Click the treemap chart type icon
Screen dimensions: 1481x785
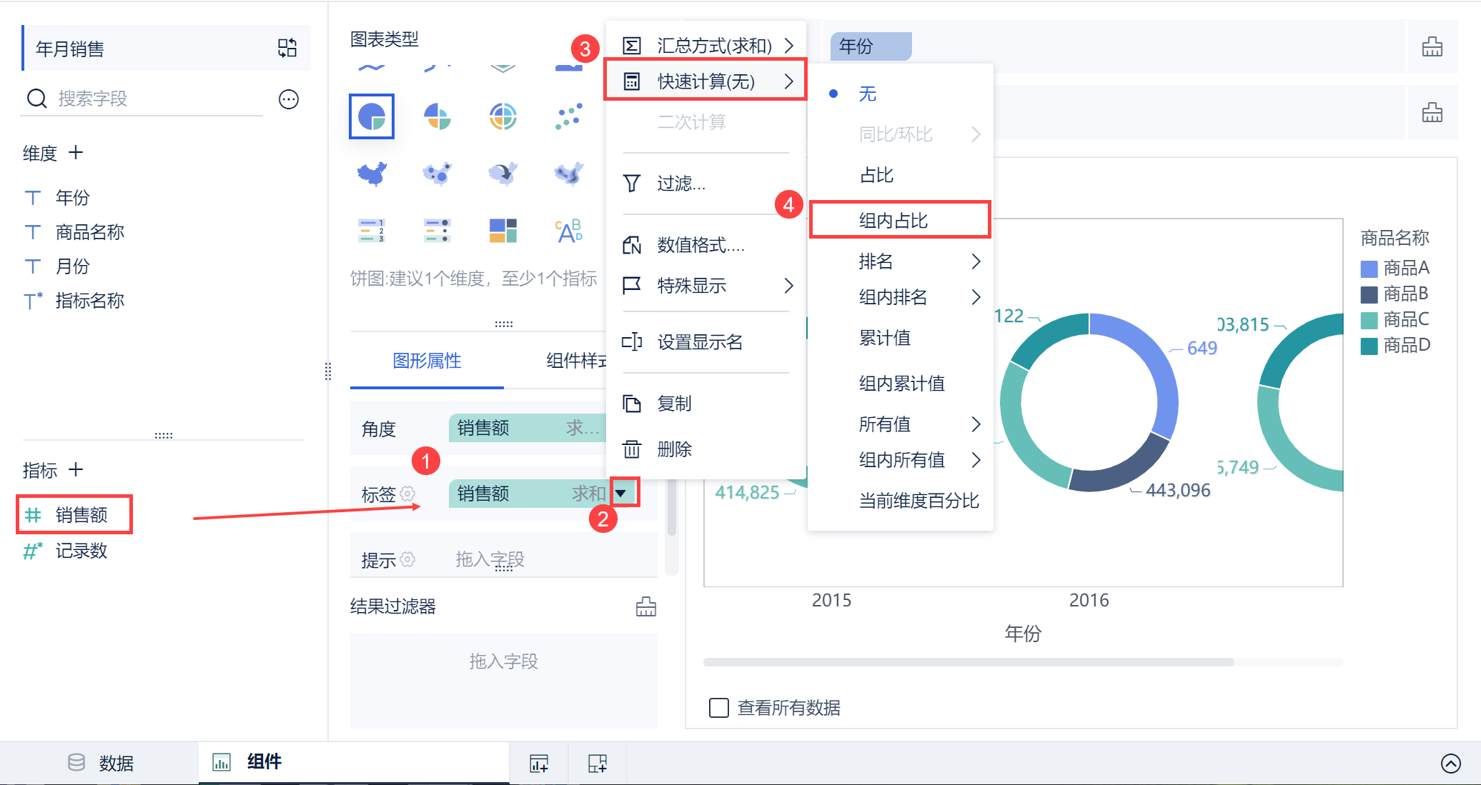tap(502, 231)
